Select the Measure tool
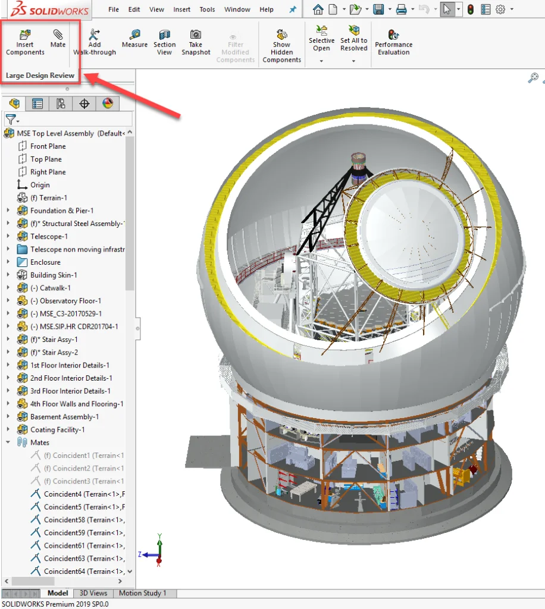545x609 pixels. click(x=134, y=40)
